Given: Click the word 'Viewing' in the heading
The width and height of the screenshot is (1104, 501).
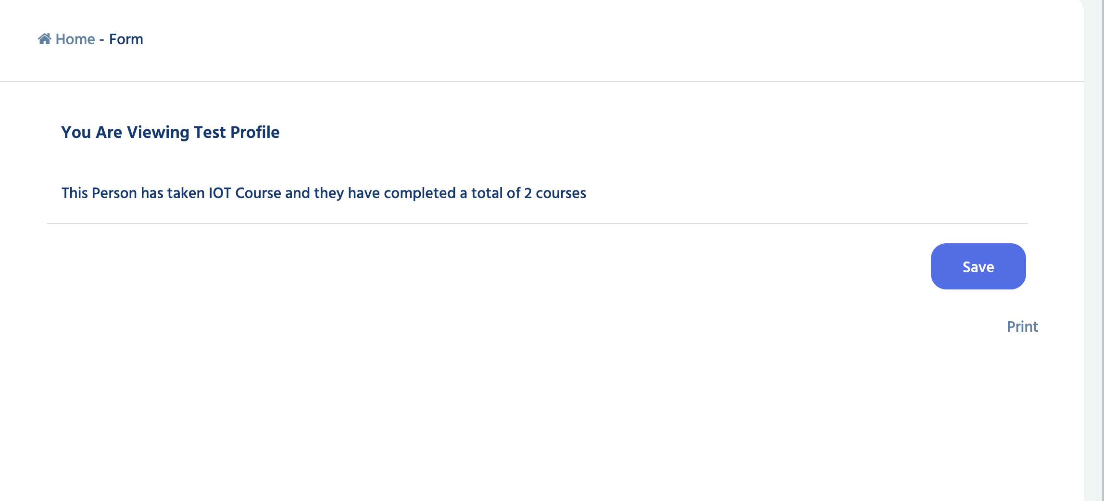Looking at the screenshot, I should pyautogui.click(x=158, y=132).
